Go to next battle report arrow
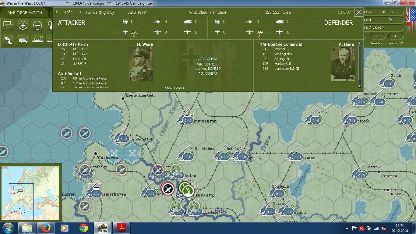The height and width of the screenshot is (234, 416). click(80, 12)
